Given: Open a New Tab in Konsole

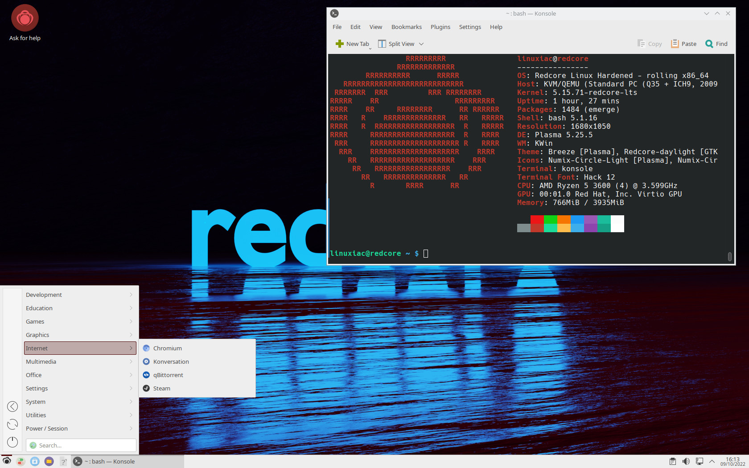Looking at the screenshot, I should click(x=353, y=44).
